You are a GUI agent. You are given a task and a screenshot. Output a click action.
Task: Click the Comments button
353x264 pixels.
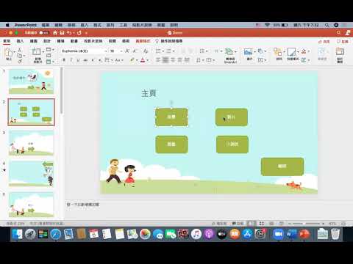(x=343, y=42)
